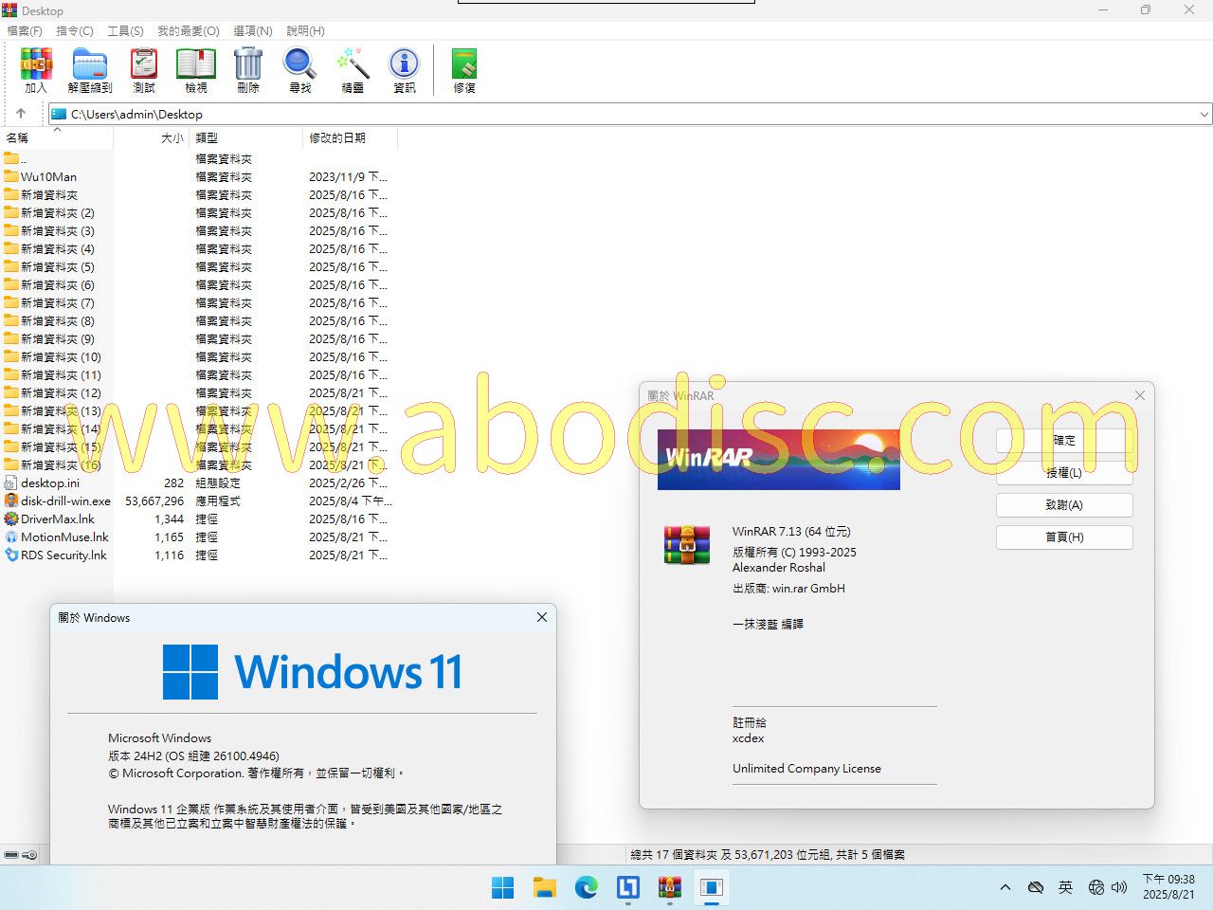Launch the Wizard (精靈) wand icon
The width and height of the screenshot is (1213, 910).
(x=353, y=70)
